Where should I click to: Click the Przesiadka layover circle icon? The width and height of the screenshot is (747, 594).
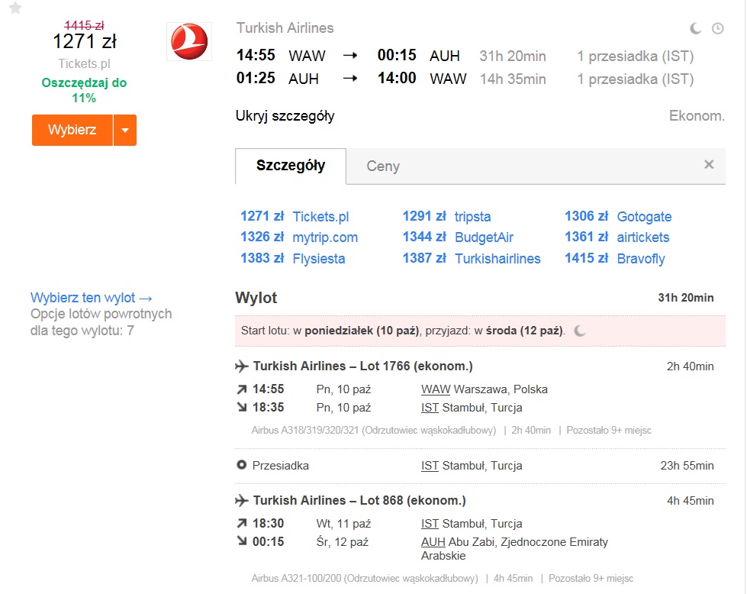242,465
